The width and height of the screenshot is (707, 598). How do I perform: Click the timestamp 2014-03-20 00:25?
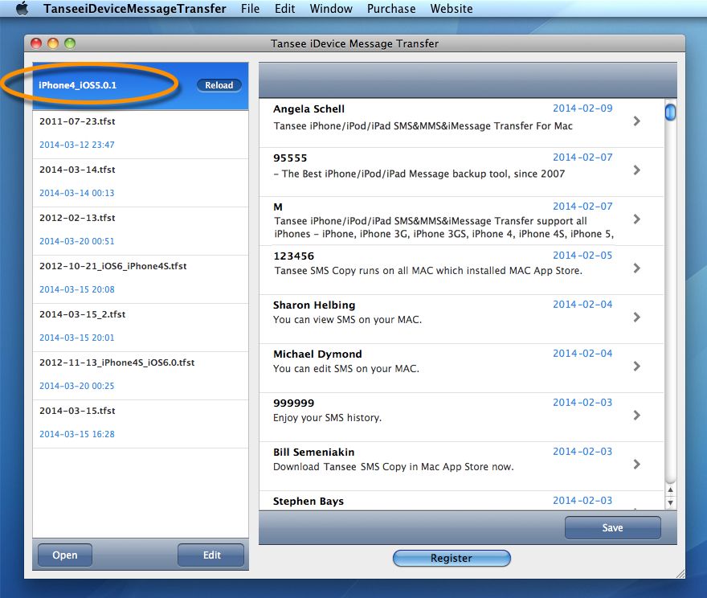click(x=77, y=386)
